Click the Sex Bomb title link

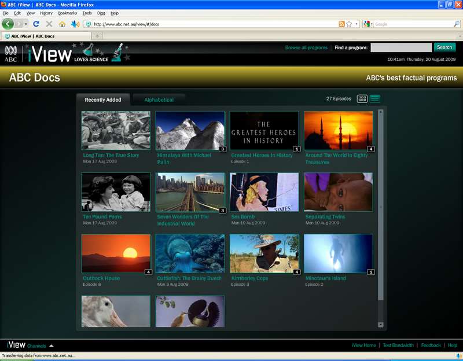[x=243, y=217]
